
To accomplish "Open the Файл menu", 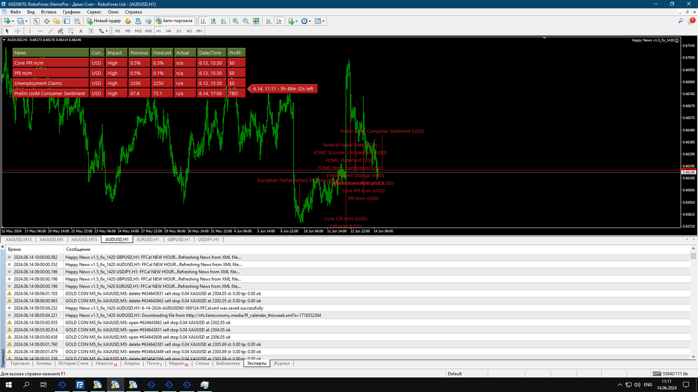I will tap(15, 12).
